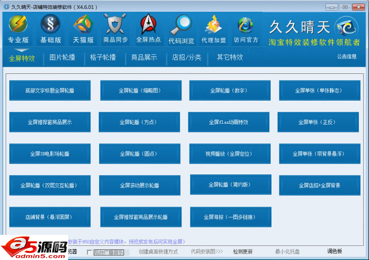The width and height of the screenshot is (369, 260).
Task: Choose 全屏轮播（方点）effect
Action: point(139,122)
